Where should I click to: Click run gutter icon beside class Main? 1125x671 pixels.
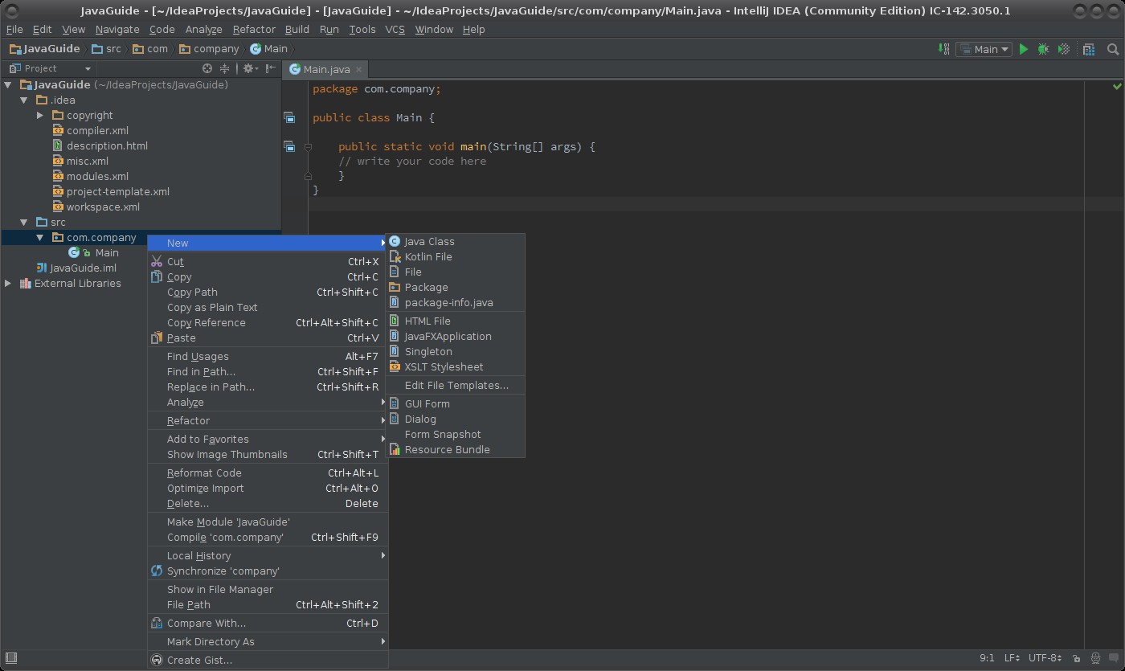[289, 118]
